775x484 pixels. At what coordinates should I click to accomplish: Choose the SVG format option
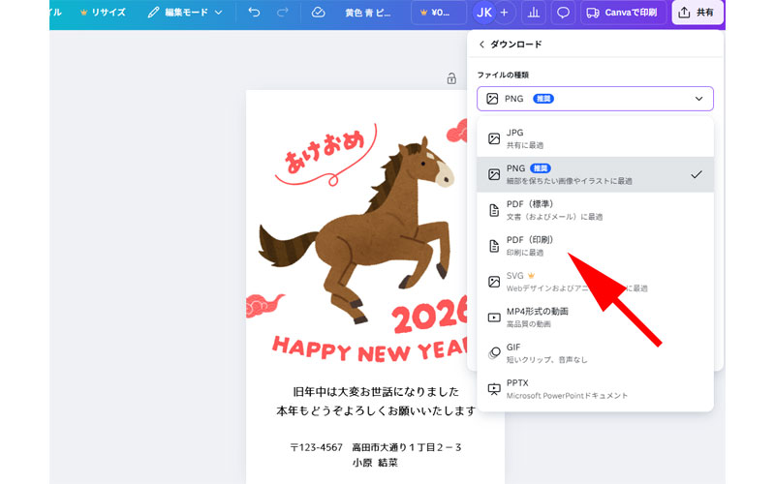pyautogui.click(x=595, y=282)
